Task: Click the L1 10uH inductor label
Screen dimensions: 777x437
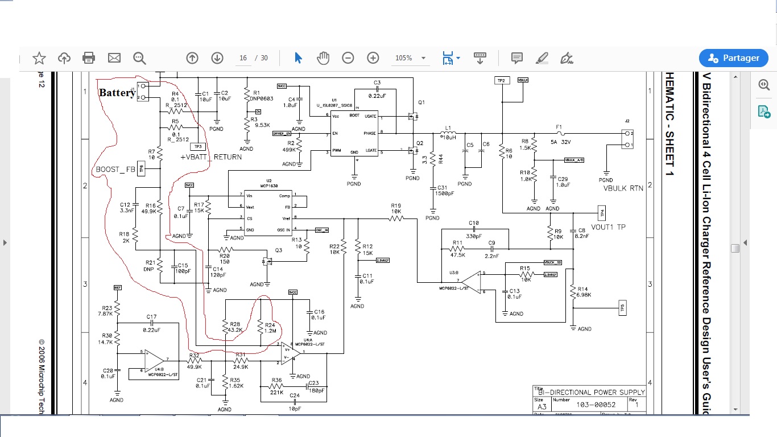Action: tap(449, 133)
